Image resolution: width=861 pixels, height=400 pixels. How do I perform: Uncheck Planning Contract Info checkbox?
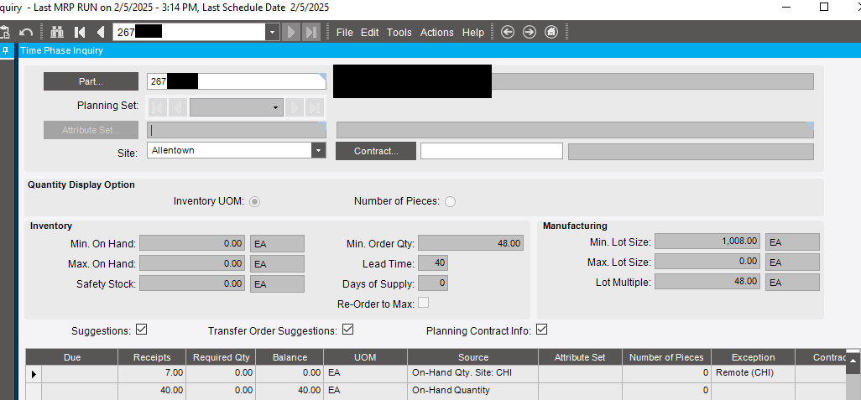click(x=542, y=330)
